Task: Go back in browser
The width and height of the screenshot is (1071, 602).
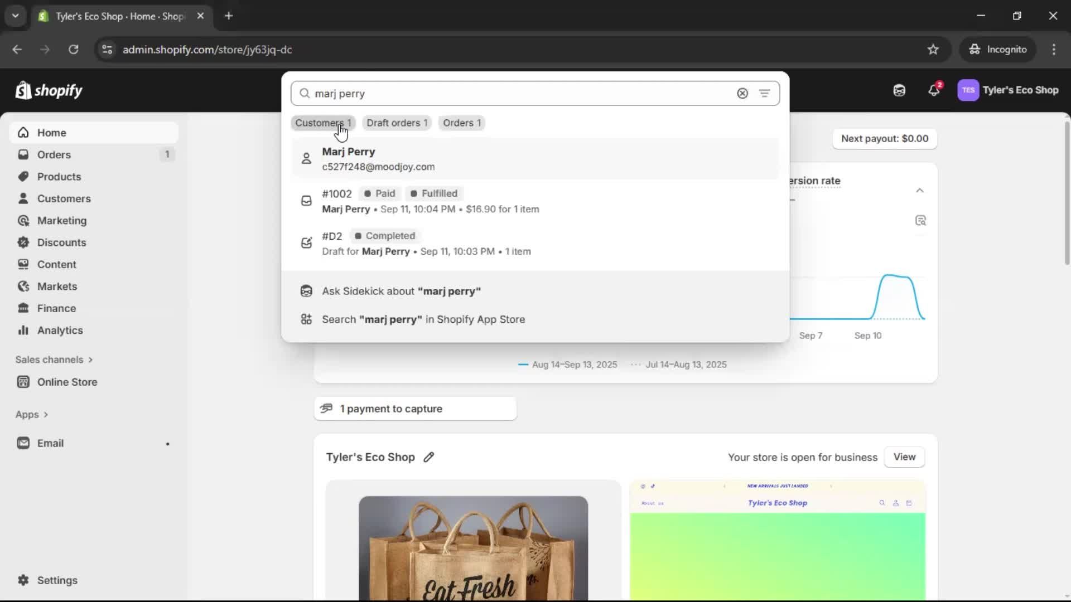Action: coord(17,50)
